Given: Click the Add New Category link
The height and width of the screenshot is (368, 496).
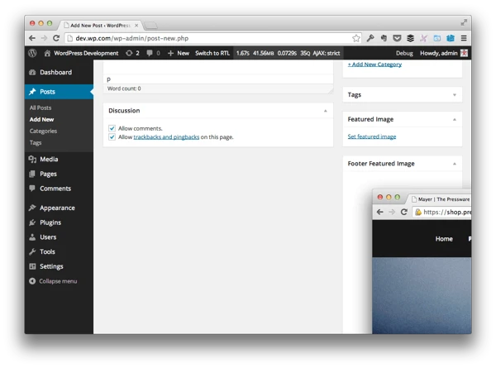Looking at the screenshot, I should point(374,64).
